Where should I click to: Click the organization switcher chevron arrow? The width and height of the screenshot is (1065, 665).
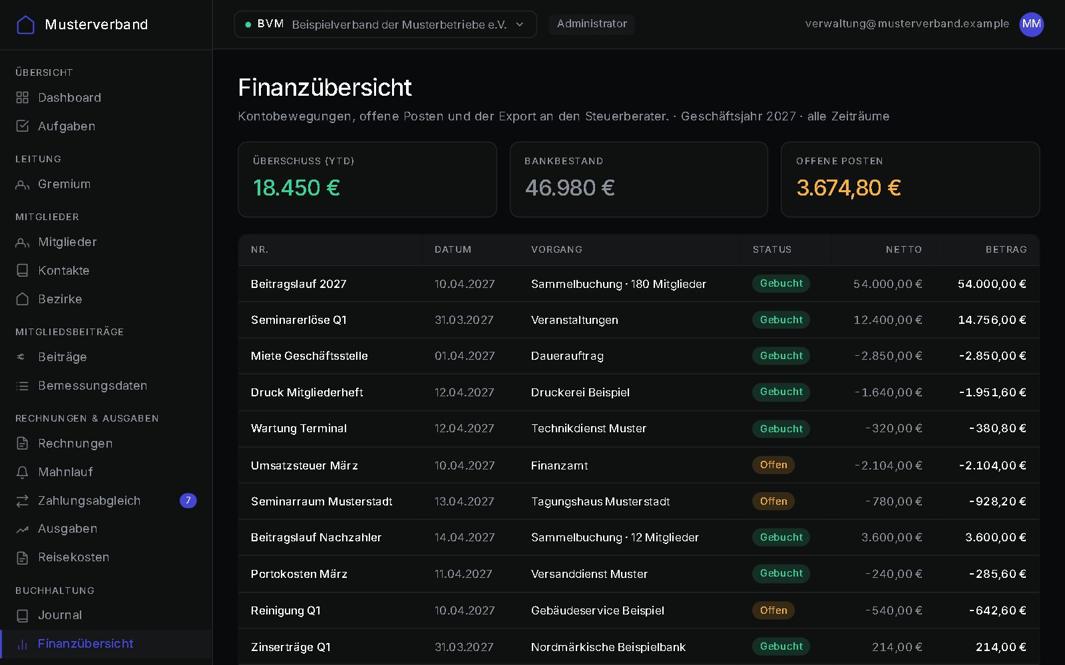click(520, 25)
